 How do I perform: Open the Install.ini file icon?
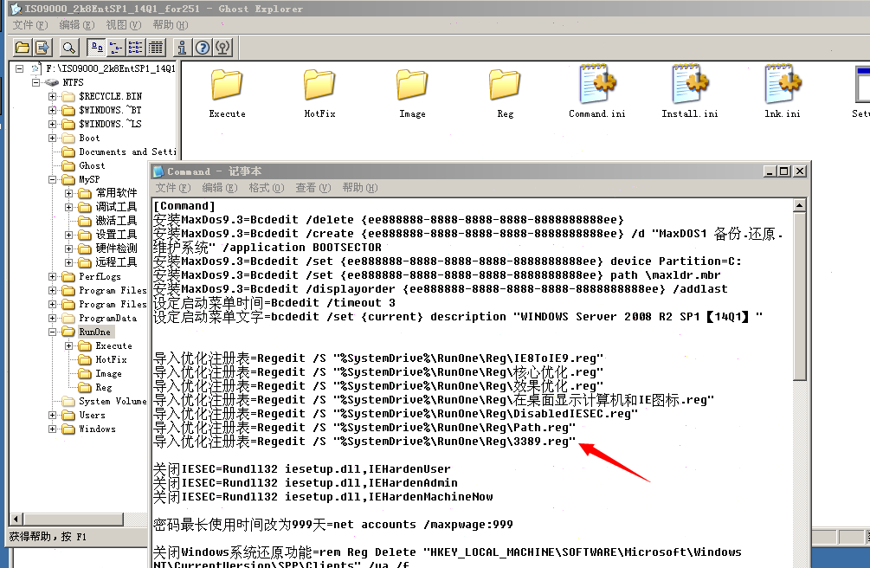689,92
